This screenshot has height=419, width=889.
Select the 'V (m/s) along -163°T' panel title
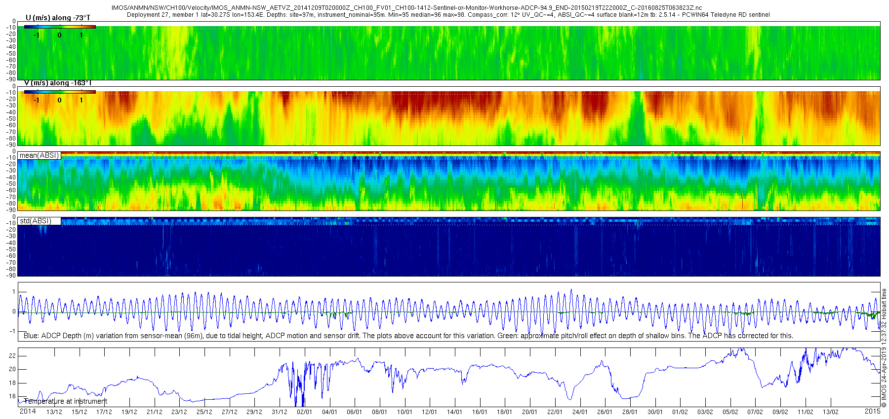pyautogui.click(x=58, y=83)
